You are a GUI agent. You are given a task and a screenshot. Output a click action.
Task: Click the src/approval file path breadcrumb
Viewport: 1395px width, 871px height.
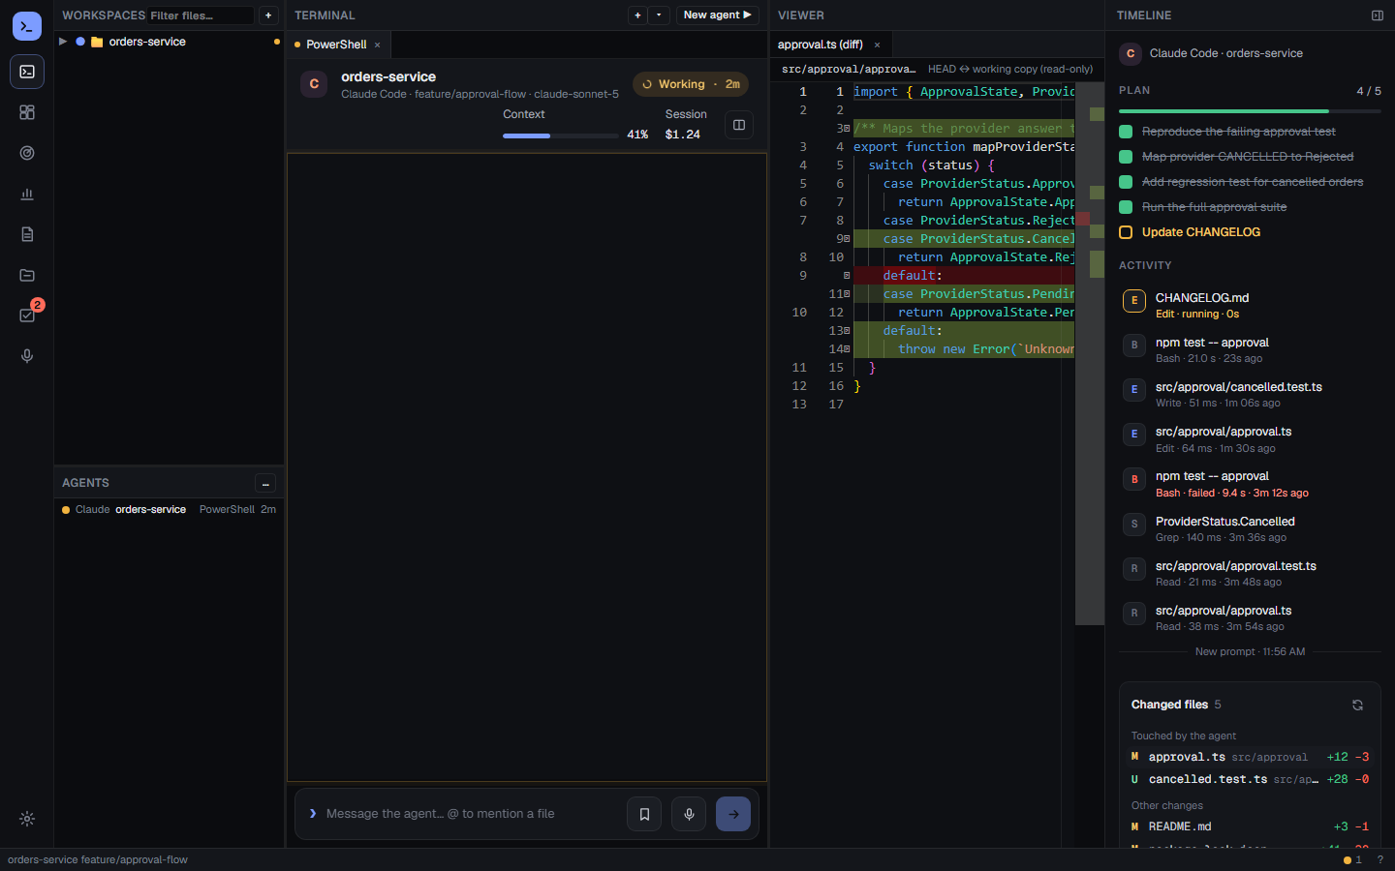pyautogui.click(x=849, y=69)
